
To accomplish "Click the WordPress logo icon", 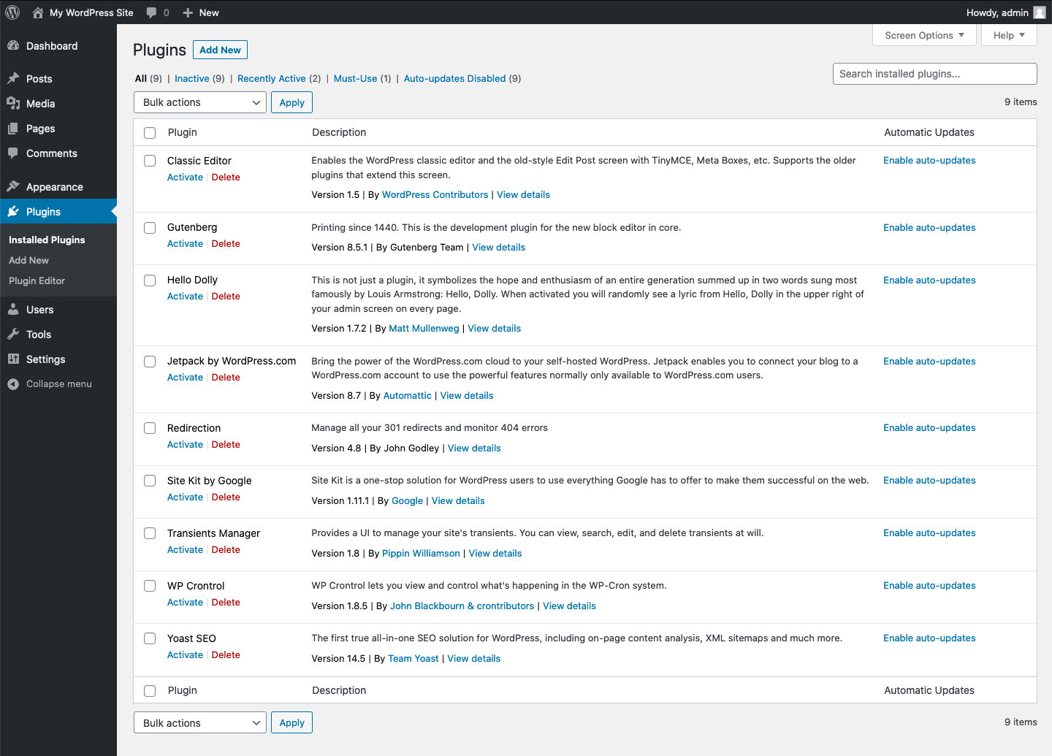I will [12, 12].
